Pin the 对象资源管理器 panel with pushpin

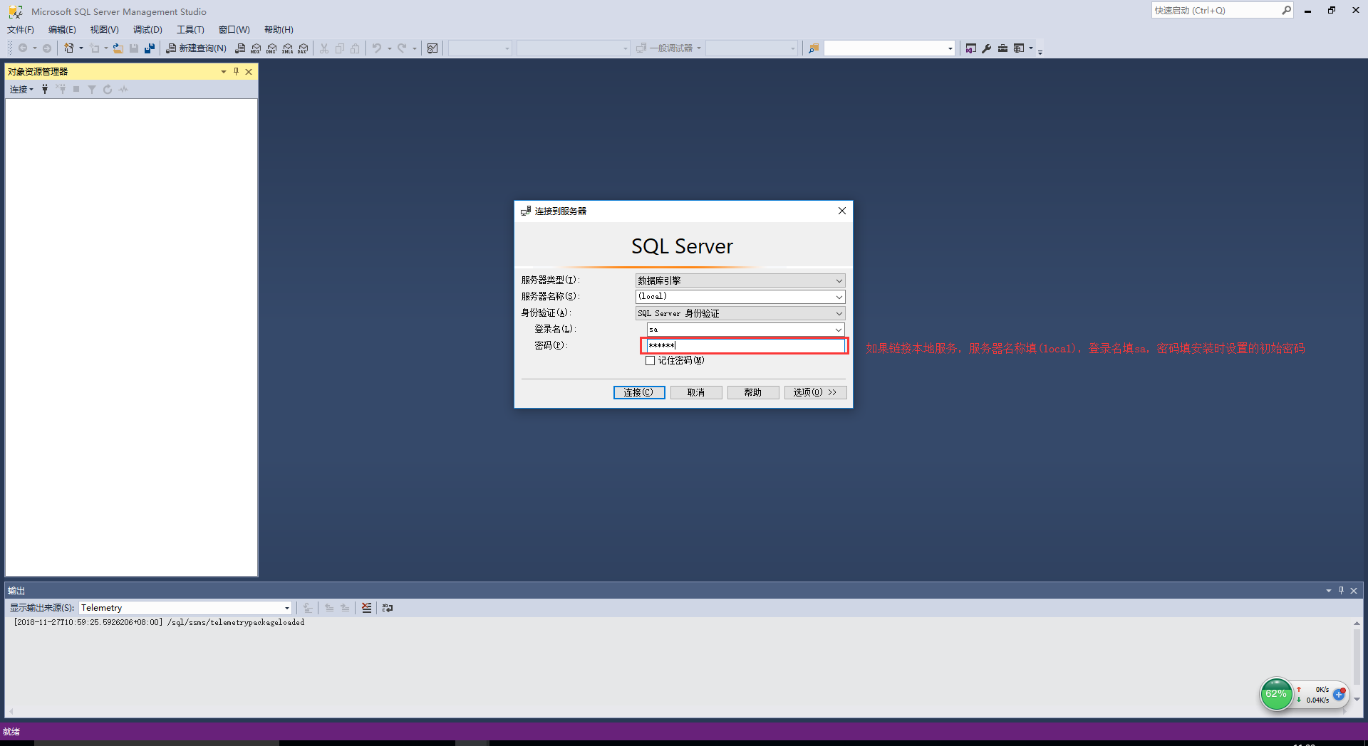[237, 71]
